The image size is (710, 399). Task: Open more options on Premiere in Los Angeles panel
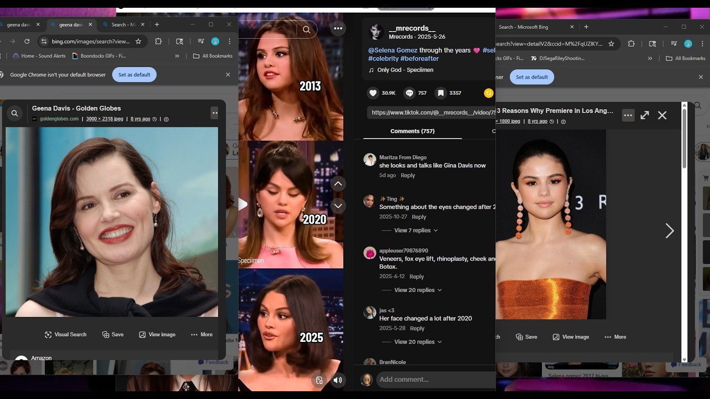628,115
